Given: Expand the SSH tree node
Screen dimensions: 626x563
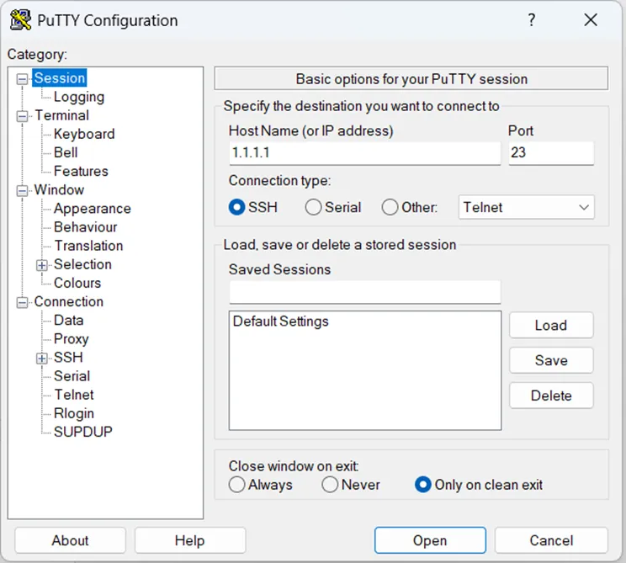Looking at the screenshot, I should pyautogui.click(x=41, y=359).
